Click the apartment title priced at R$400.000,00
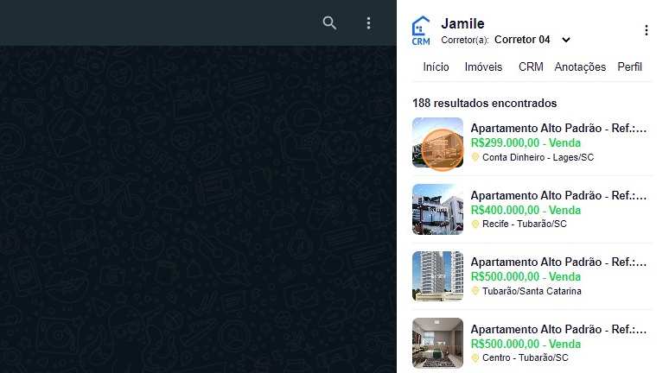The width and height of the screenshot is (669, 373). coord(558,195)
